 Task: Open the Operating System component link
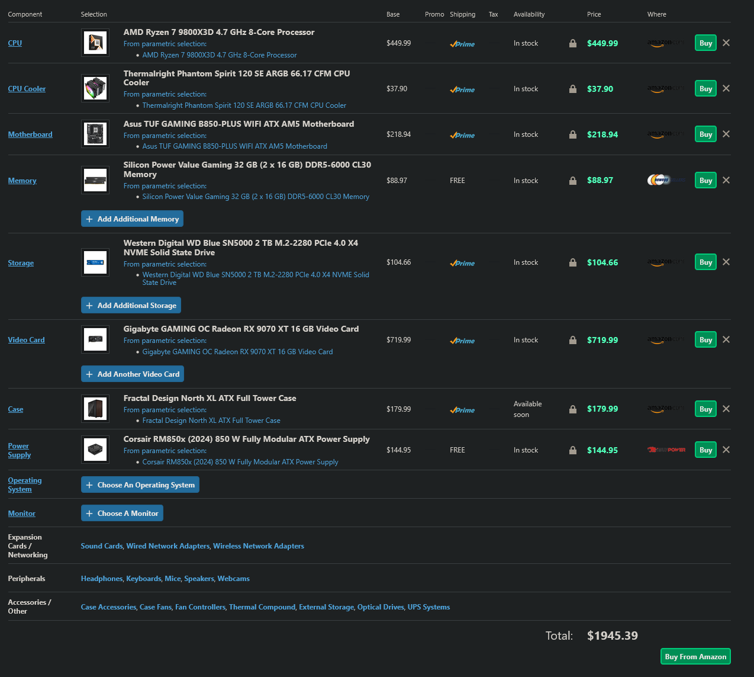(x=24, y=485)
